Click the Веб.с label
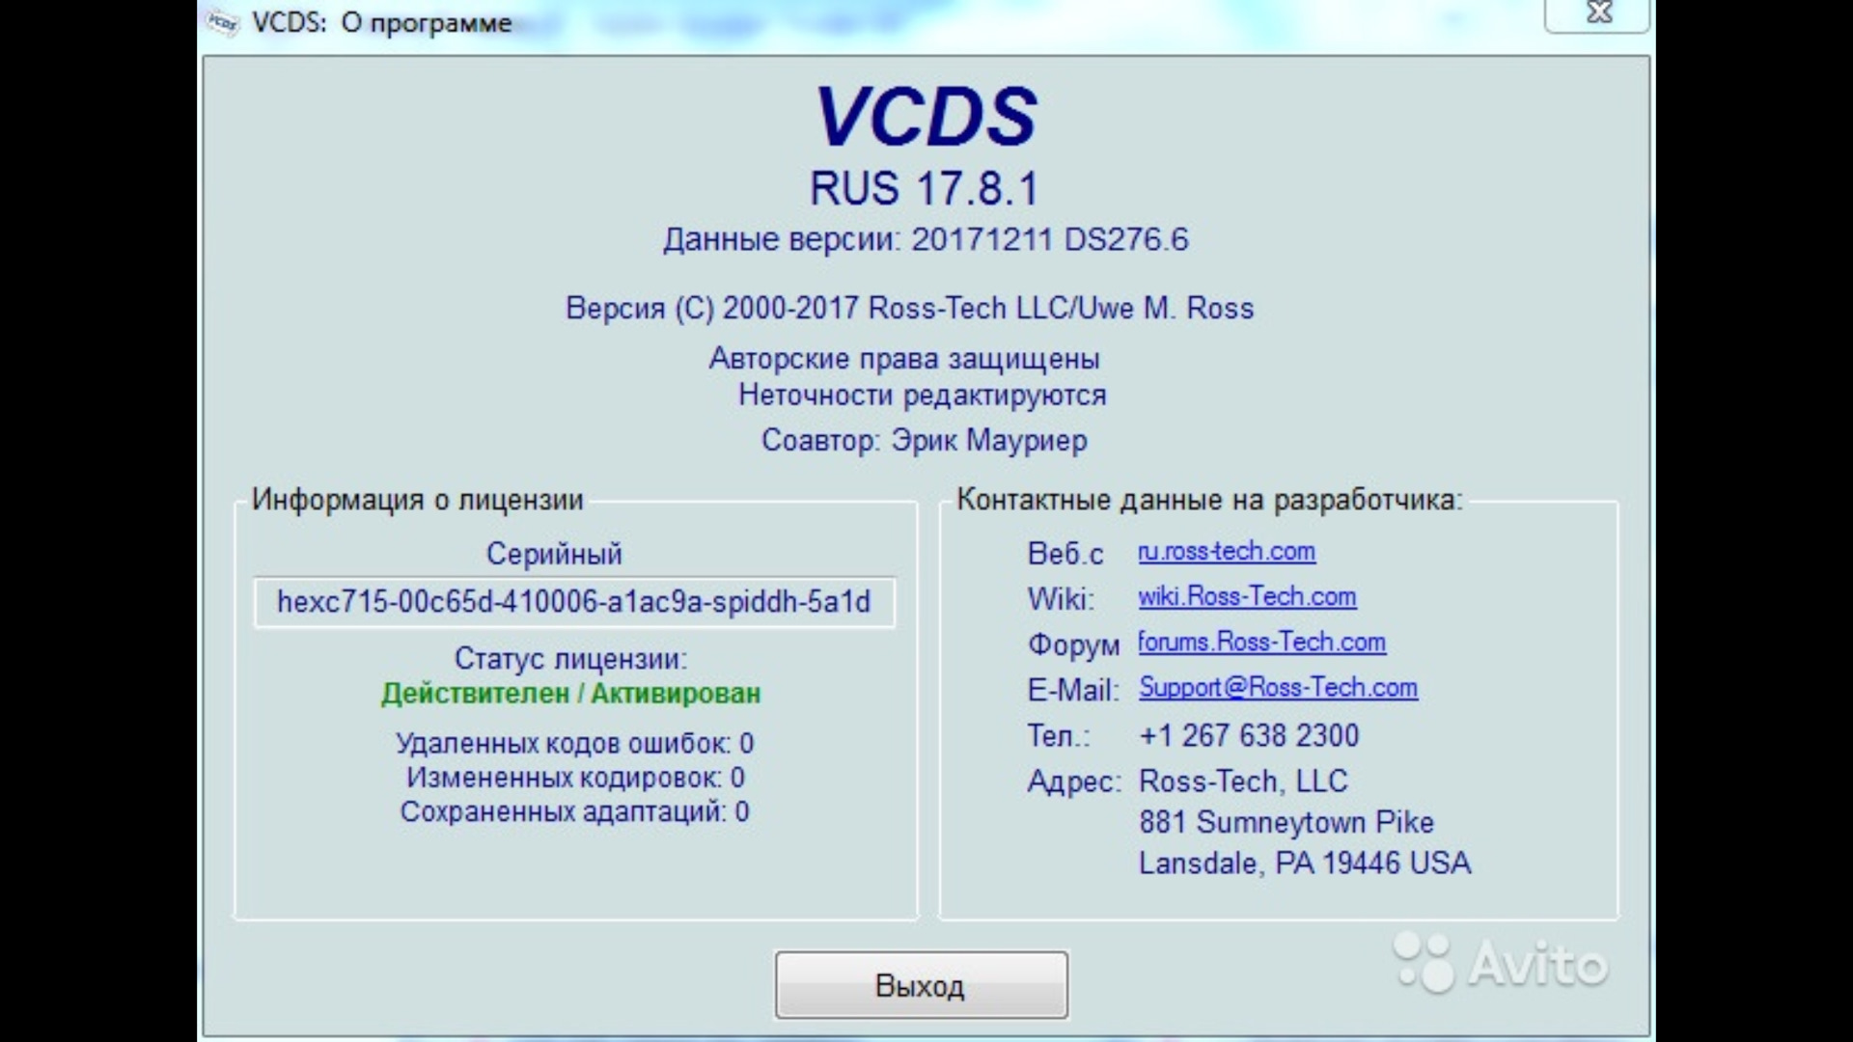Screen dimensions: 1853x1042 click(x=1065, y=554)
